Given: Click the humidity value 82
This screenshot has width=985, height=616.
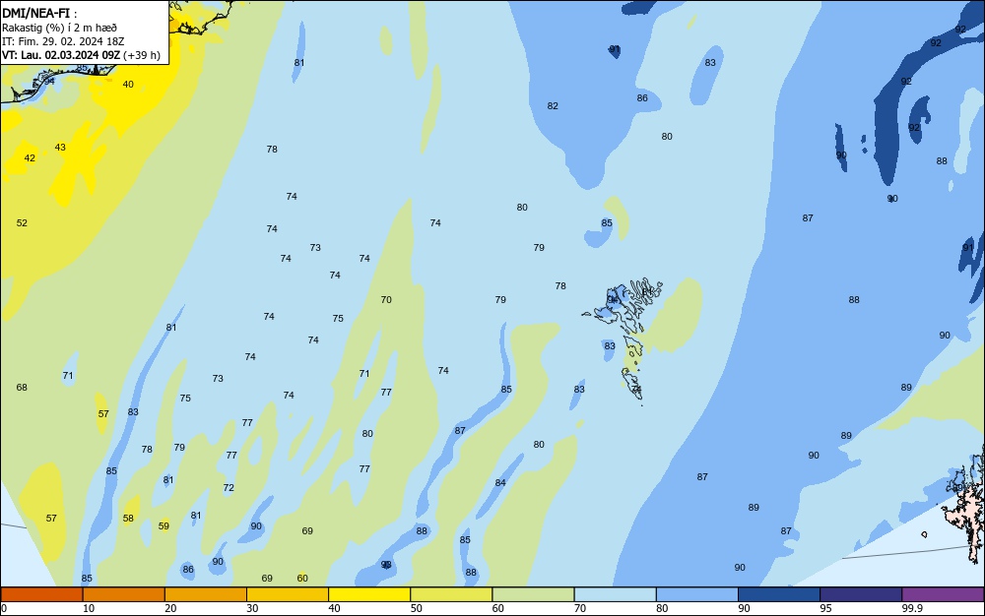Looking at the screenshot, I should coord(553,106).
